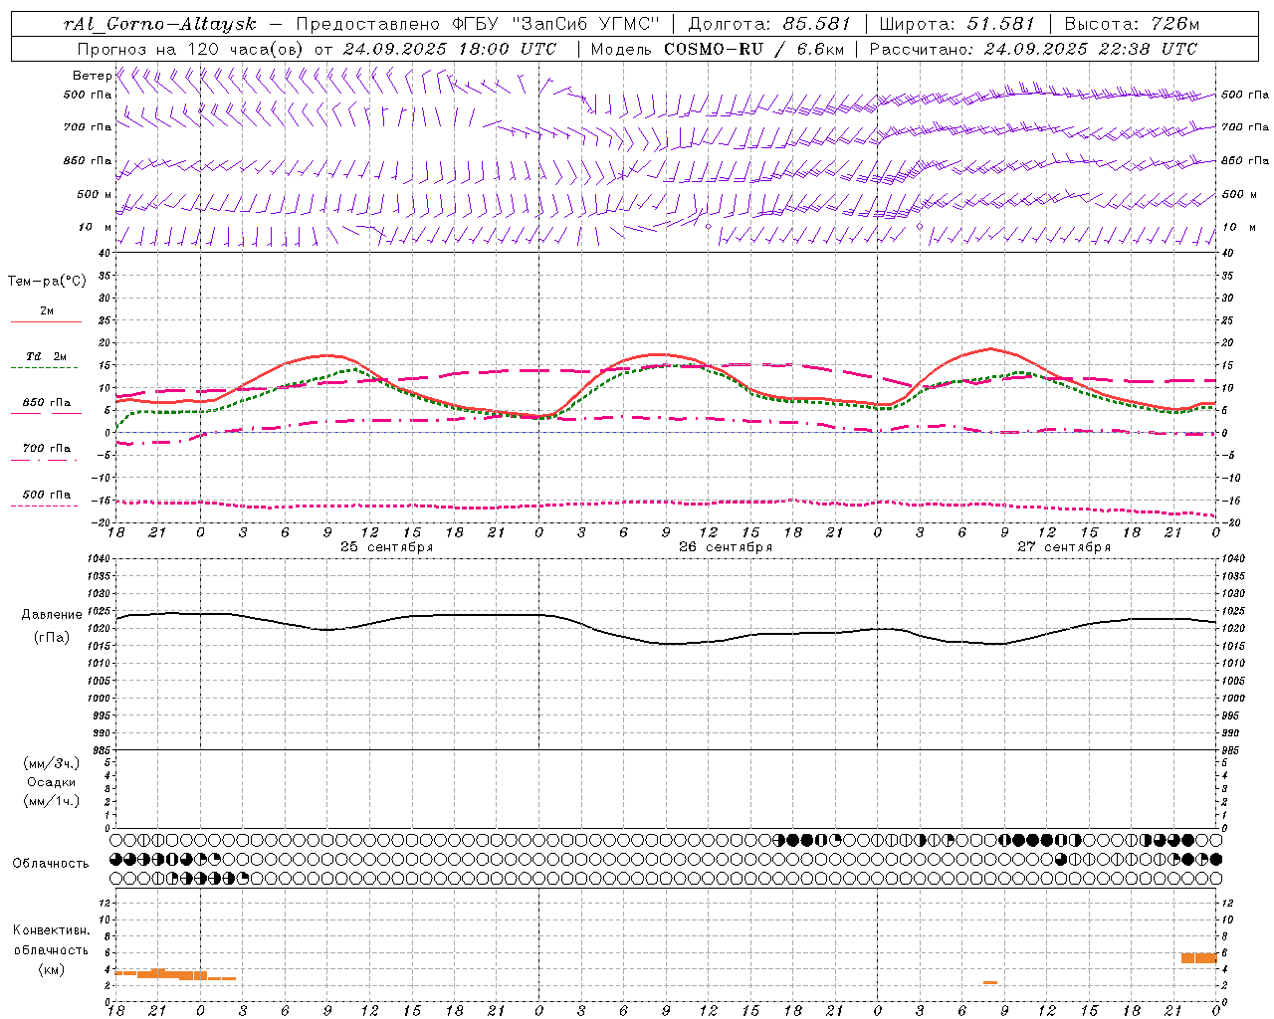Viewport: 1274px width, 1019px height.
Task: Click the (мм/3ч.) precipitation unit label
Action: pos(52,763)
